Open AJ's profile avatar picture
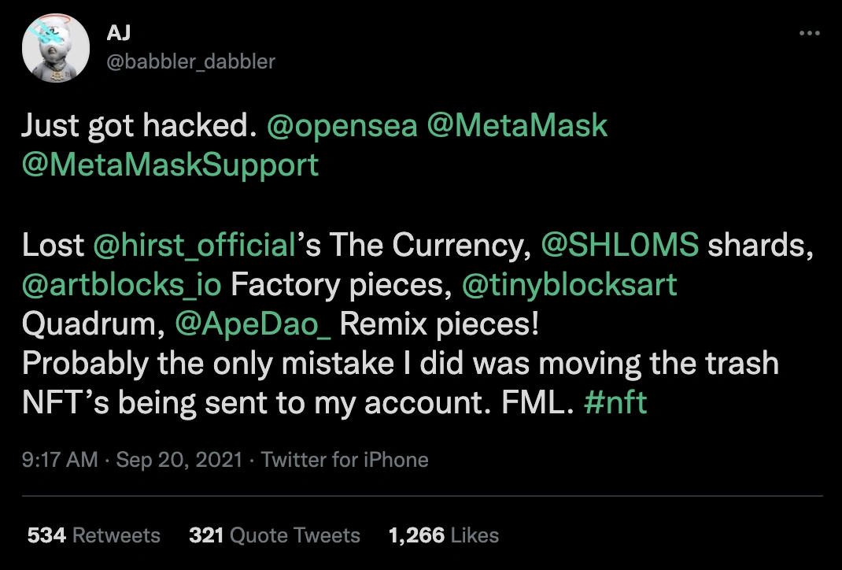This screenshot has height=570, width=842. (x=56, y=48)
